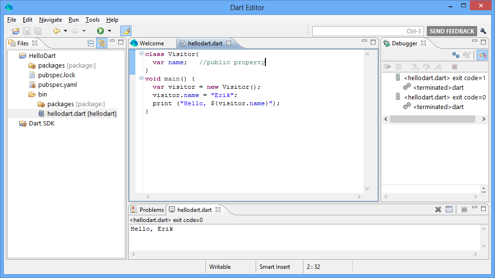Screen dimensions: 495x278
Task: Click the Debugger Resume button
Action: coord(387,67)
